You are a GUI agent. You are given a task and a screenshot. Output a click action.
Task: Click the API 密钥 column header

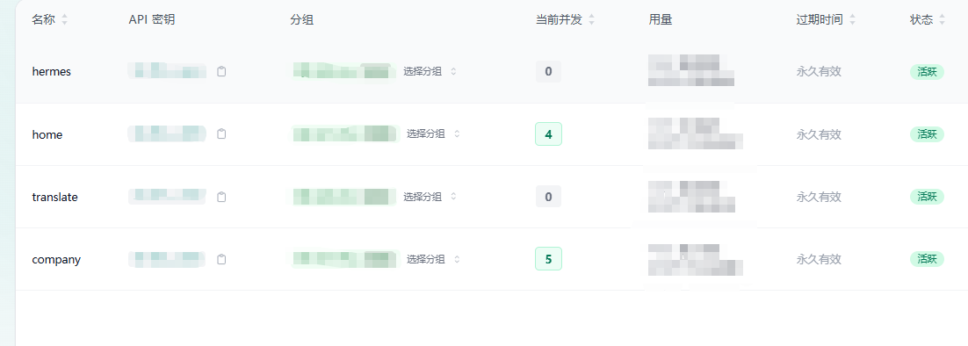(151, 19)
